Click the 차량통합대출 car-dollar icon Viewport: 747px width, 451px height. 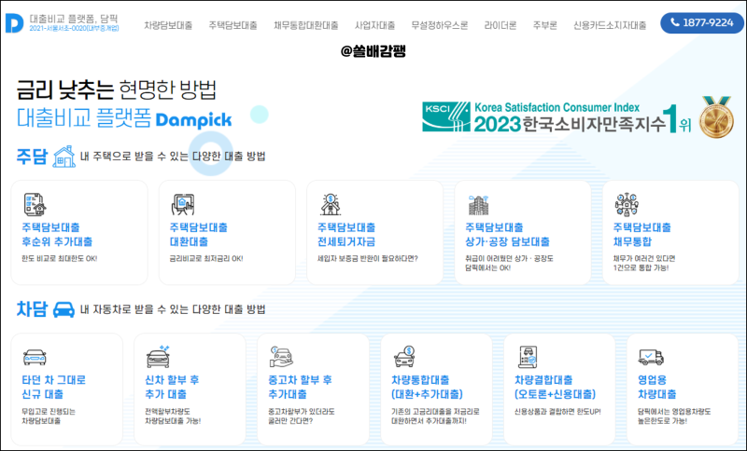coord(405,357)
